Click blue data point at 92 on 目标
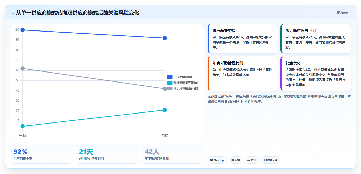This screenshot has height=174, width=361. click(x=165, y=38)
